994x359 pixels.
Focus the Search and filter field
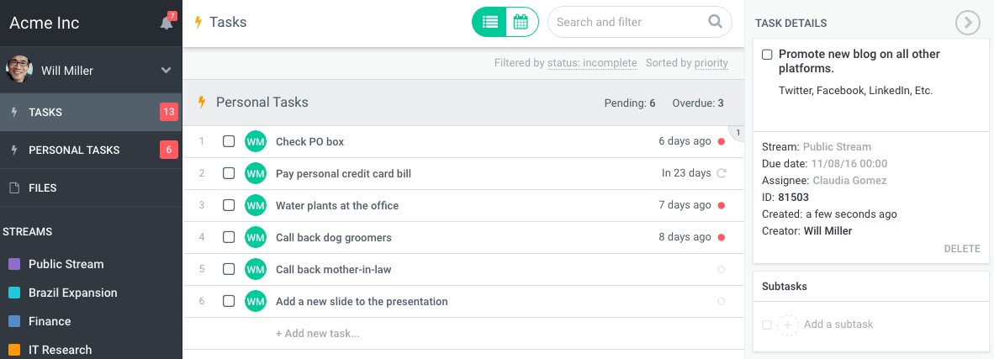coord(627,23)
